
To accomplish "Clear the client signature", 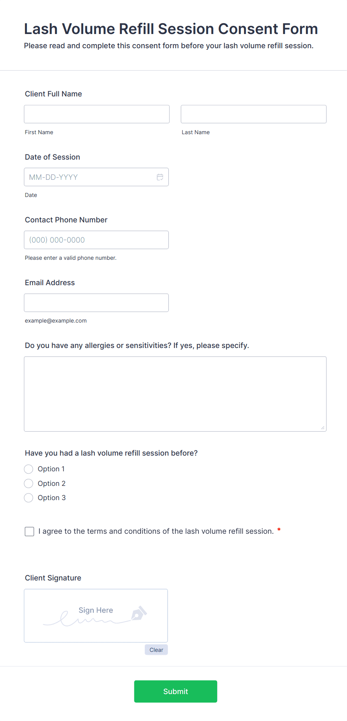I will point(156,650).
